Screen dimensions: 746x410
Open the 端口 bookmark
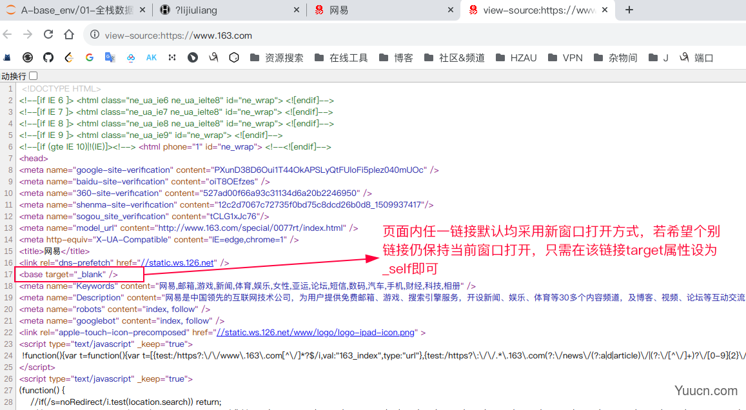(x=696, y=57)
